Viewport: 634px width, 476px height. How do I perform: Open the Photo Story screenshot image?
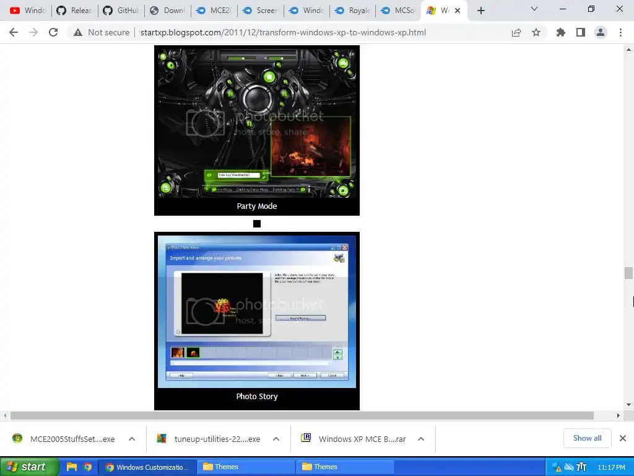pyautogui.click(x=257, y=312)
